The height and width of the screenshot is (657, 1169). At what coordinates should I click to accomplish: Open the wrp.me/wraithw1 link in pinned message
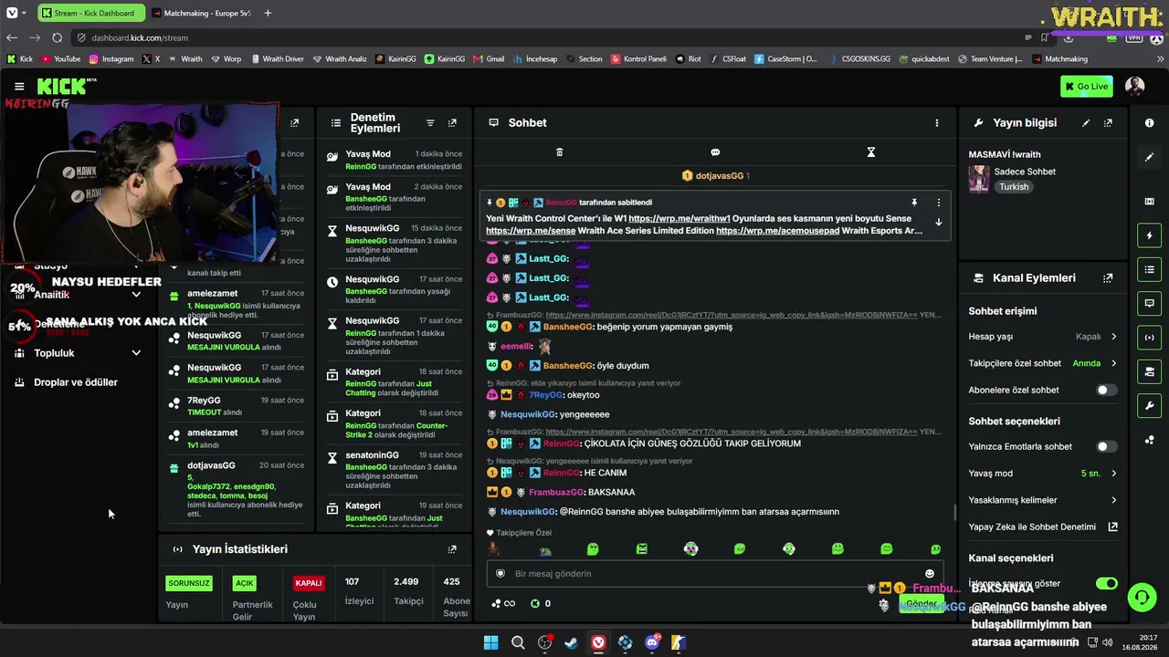click(x=679, y=219)
